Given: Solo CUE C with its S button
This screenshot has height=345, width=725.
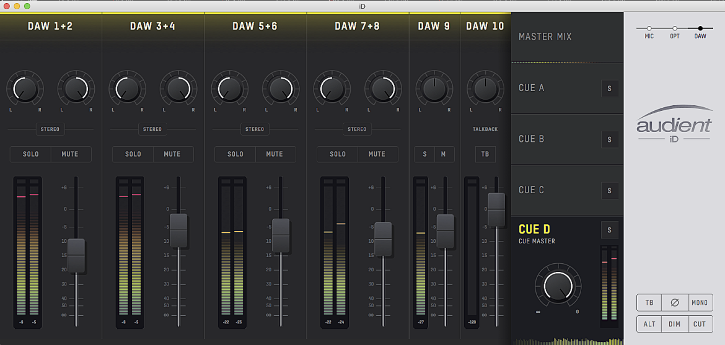Looking at the screenshot, I should (x=609, y=191).
